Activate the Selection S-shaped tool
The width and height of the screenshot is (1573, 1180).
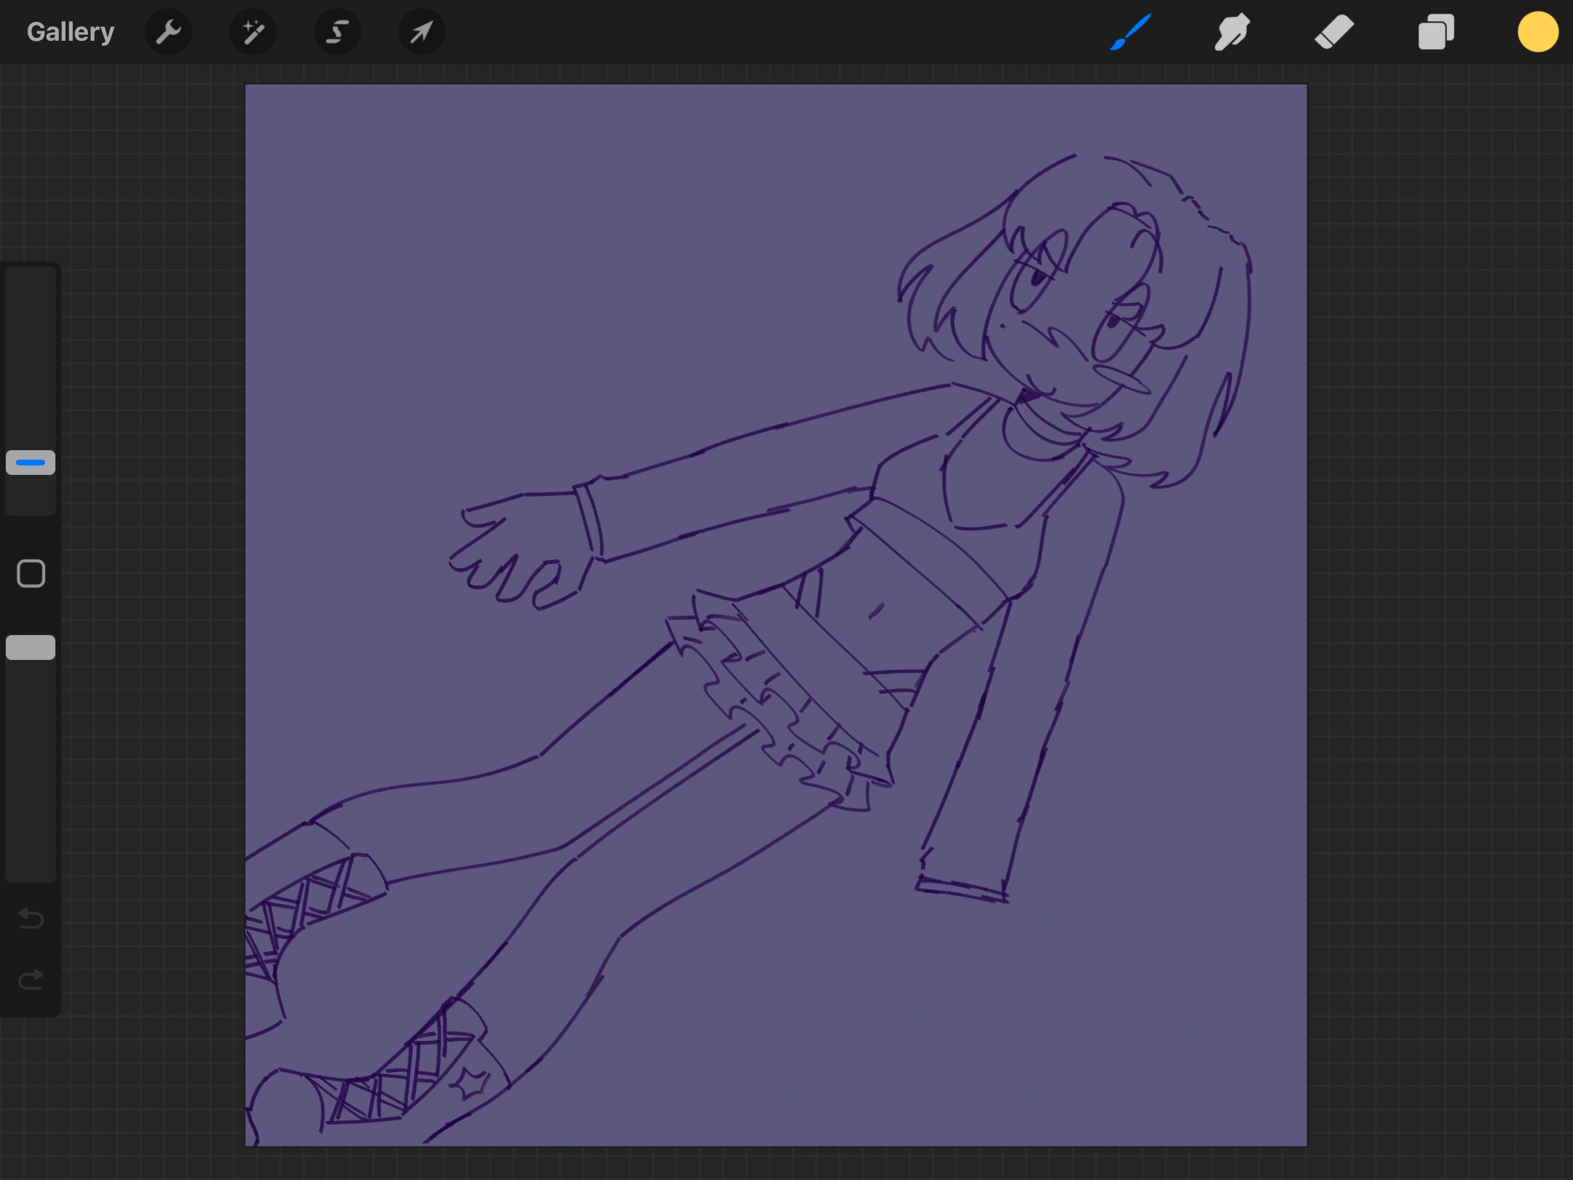coord(337,32)
